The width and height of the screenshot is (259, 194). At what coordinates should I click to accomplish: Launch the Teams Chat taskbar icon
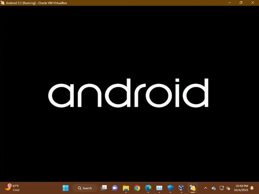tap(115, 188)
